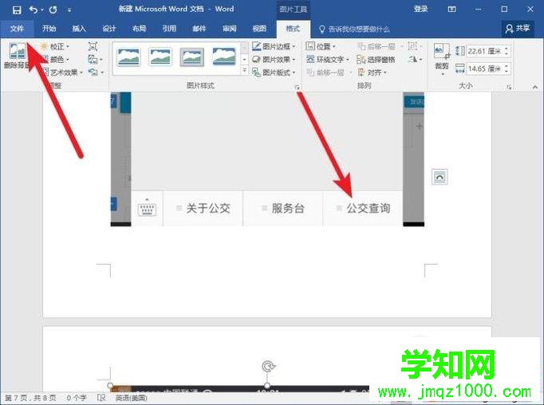
Task: Open the 图片边框 picture border dropdown
Action: tap(274, 46)
